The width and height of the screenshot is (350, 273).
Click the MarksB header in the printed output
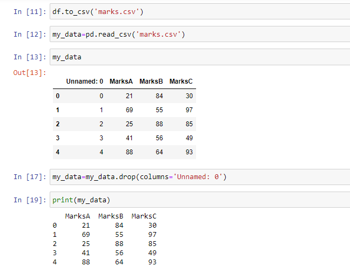pos(111,216)
